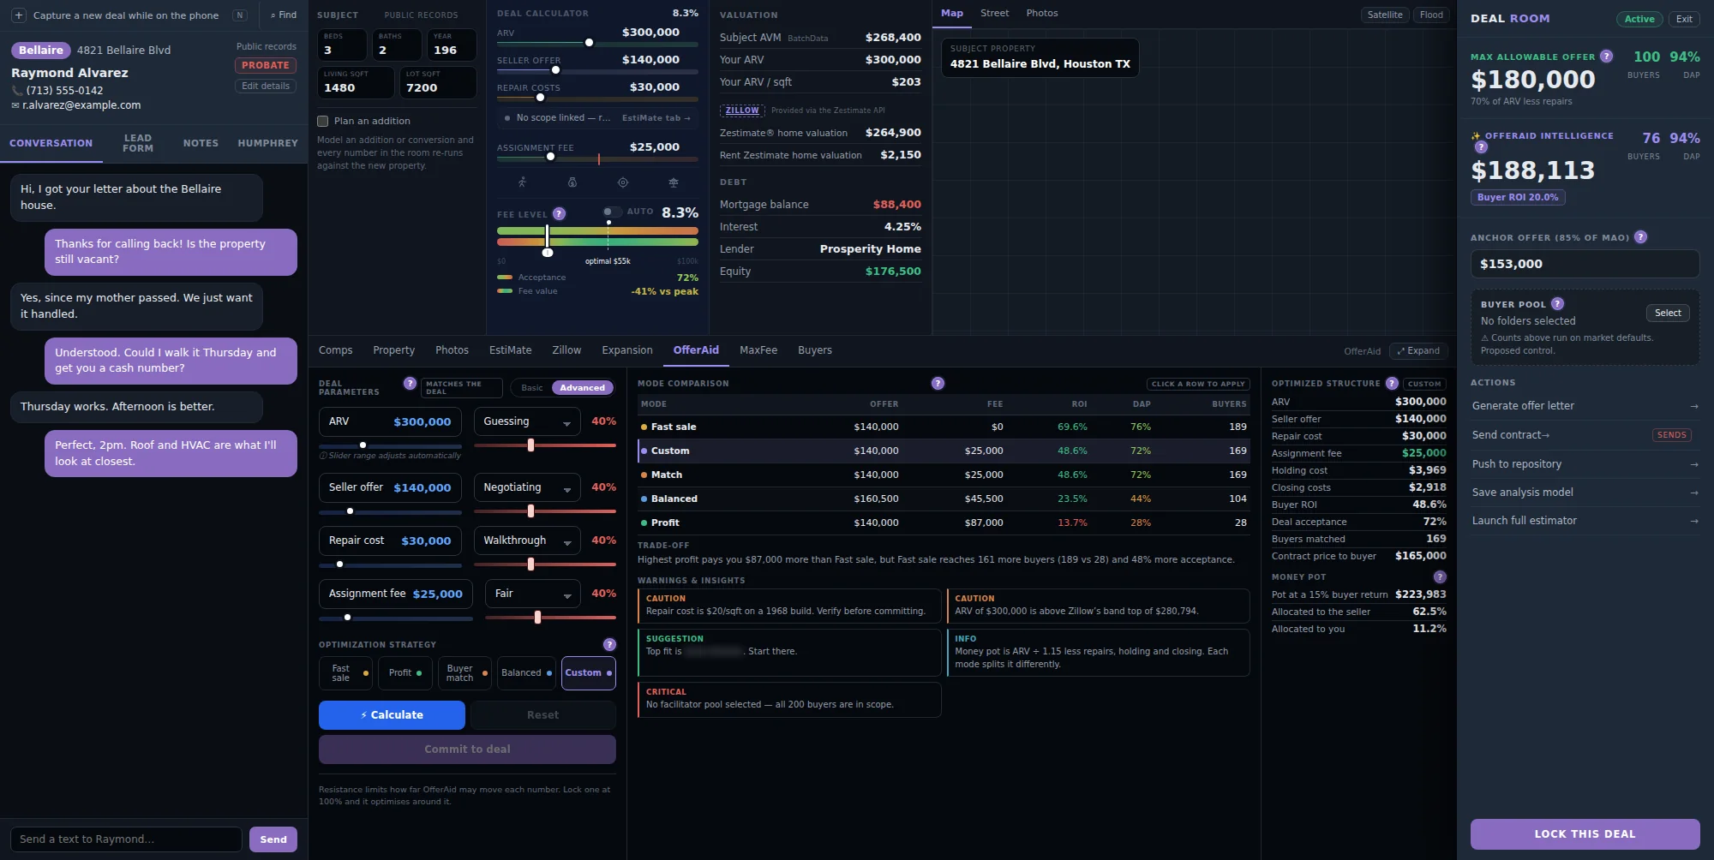The image size is (1714, 860).
Task: Click Lock This Deal button
Action: pos(1585,834)
